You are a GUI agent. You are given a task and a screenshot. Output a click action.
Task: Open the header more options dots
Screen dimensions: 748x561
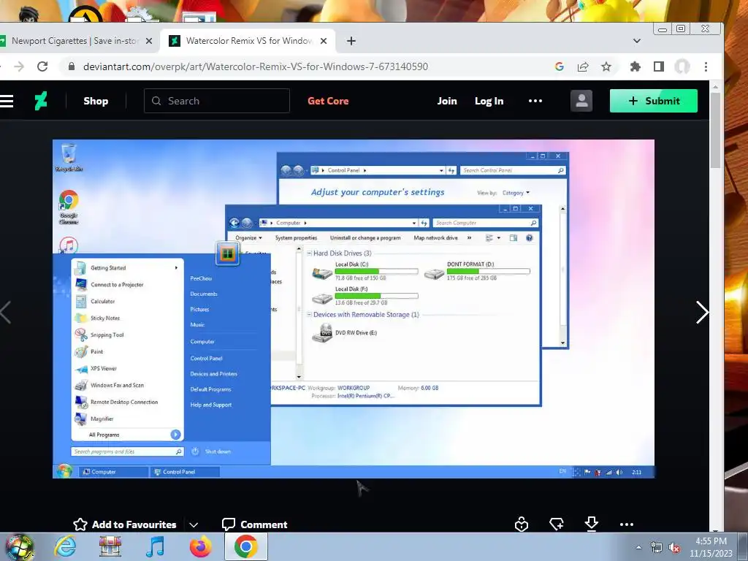coord(535,101)
